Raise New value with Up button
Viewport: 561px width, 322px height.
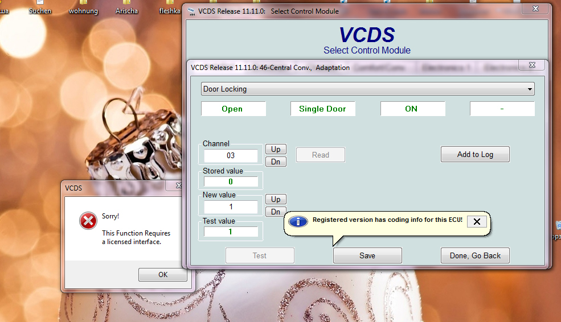click(276, 199)
